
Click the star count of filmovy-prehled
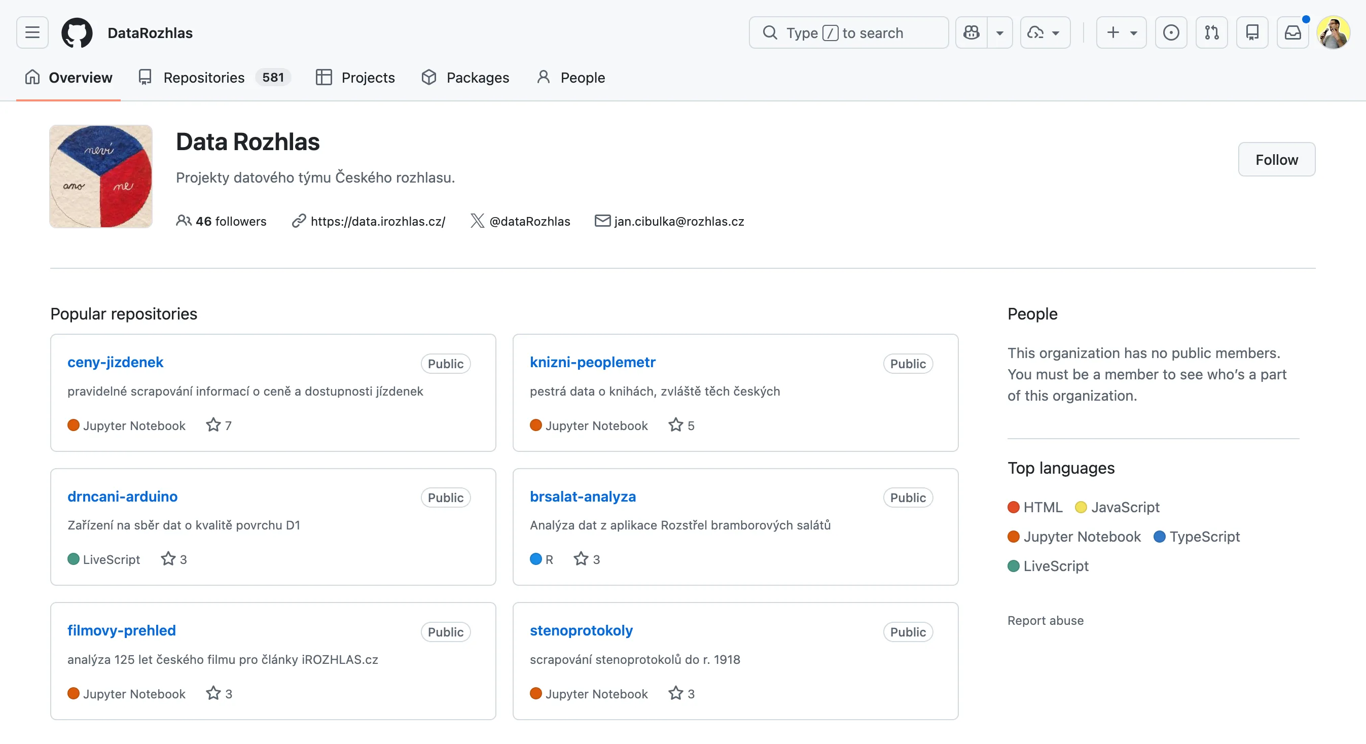click(x=219, y=694)
